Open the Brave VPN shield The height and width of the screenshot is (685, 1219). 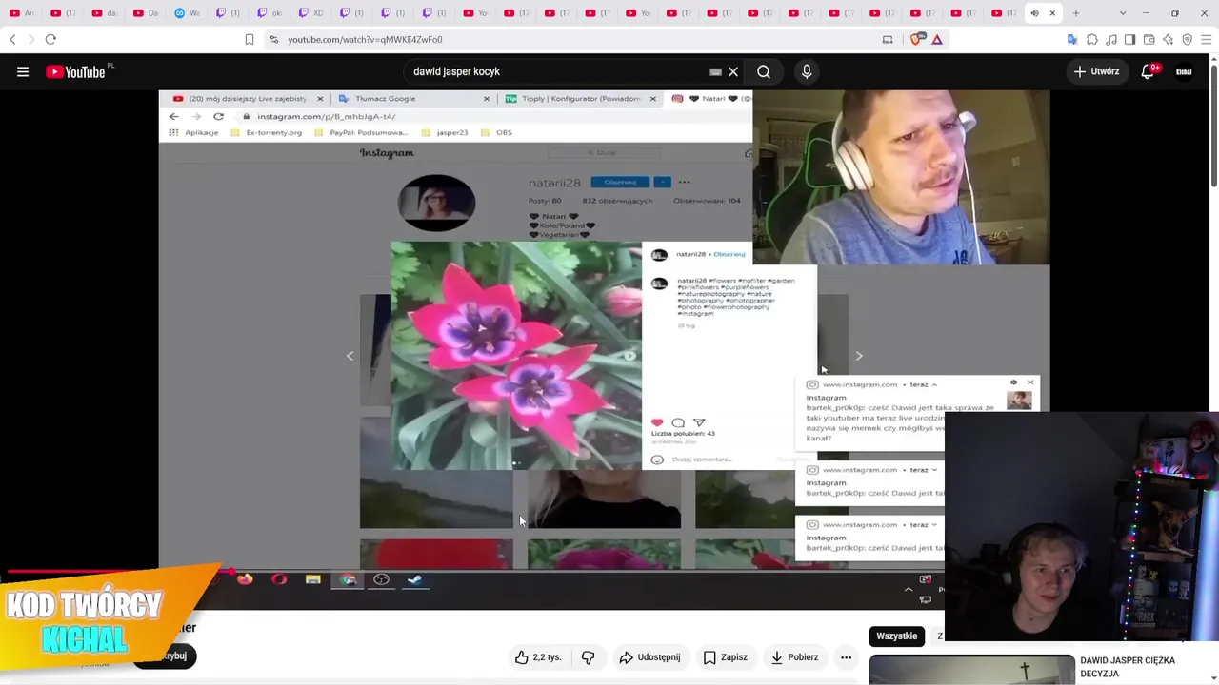1187,39
